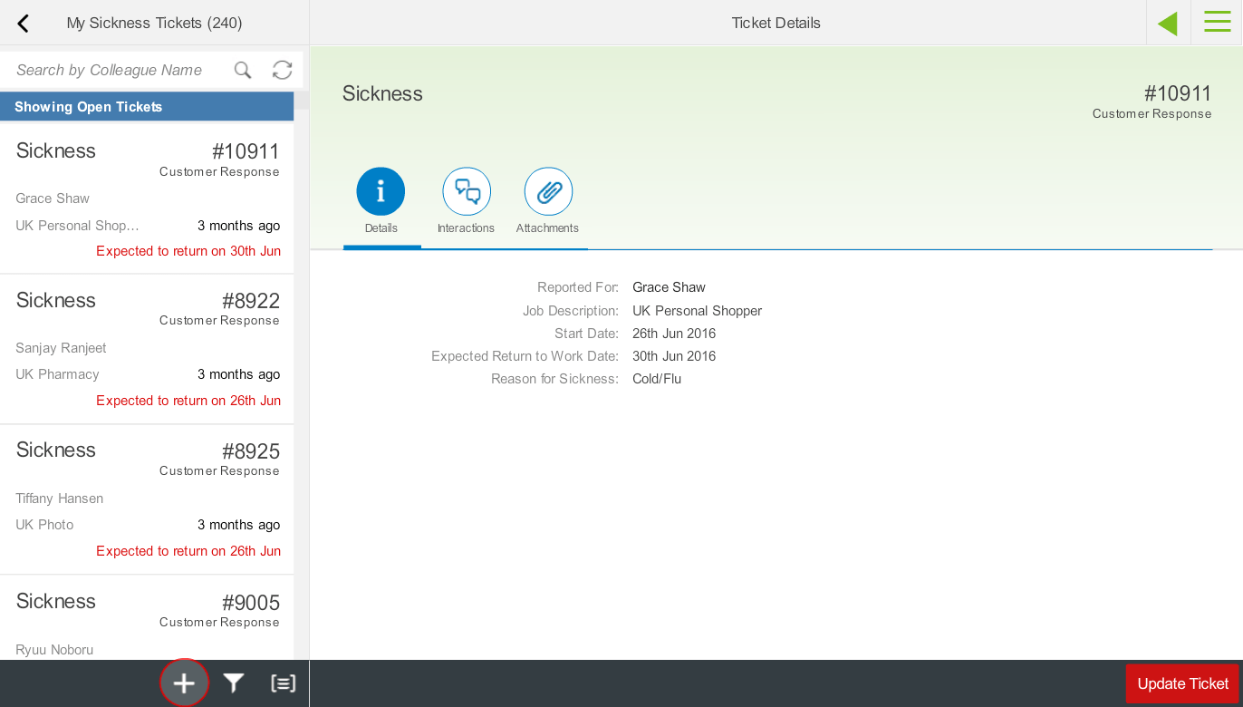The width and height of the screenshot is (1243, 707).
Task: Select ticket #8925 in the list
Action: point(147,499)
